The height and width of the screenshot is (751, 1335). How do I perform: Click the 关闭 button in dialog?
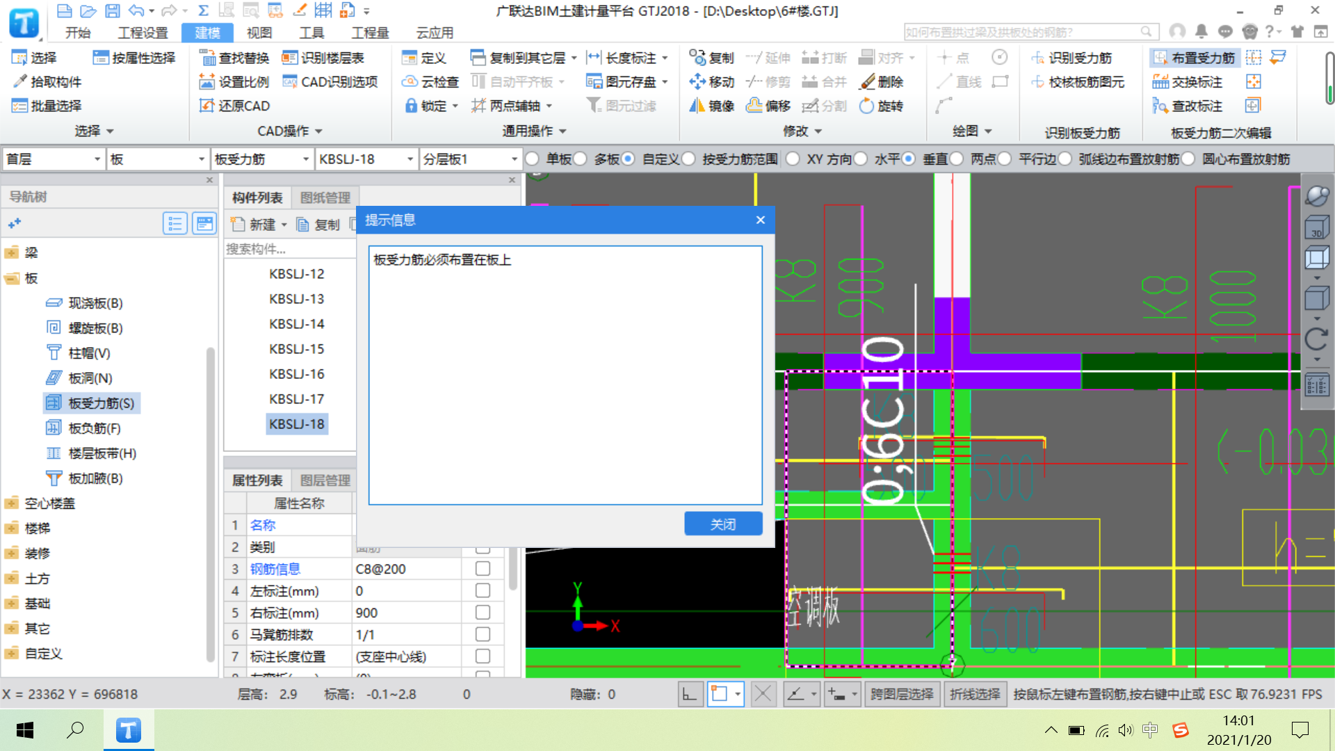tap(723, 524)
